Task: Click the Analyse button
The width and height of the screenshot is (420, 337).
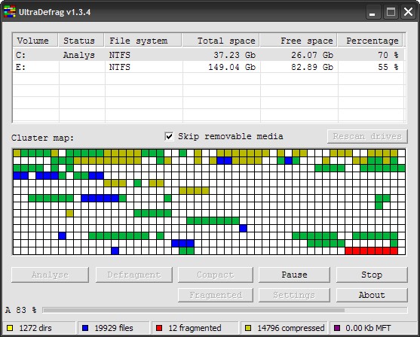Action: 50,275
